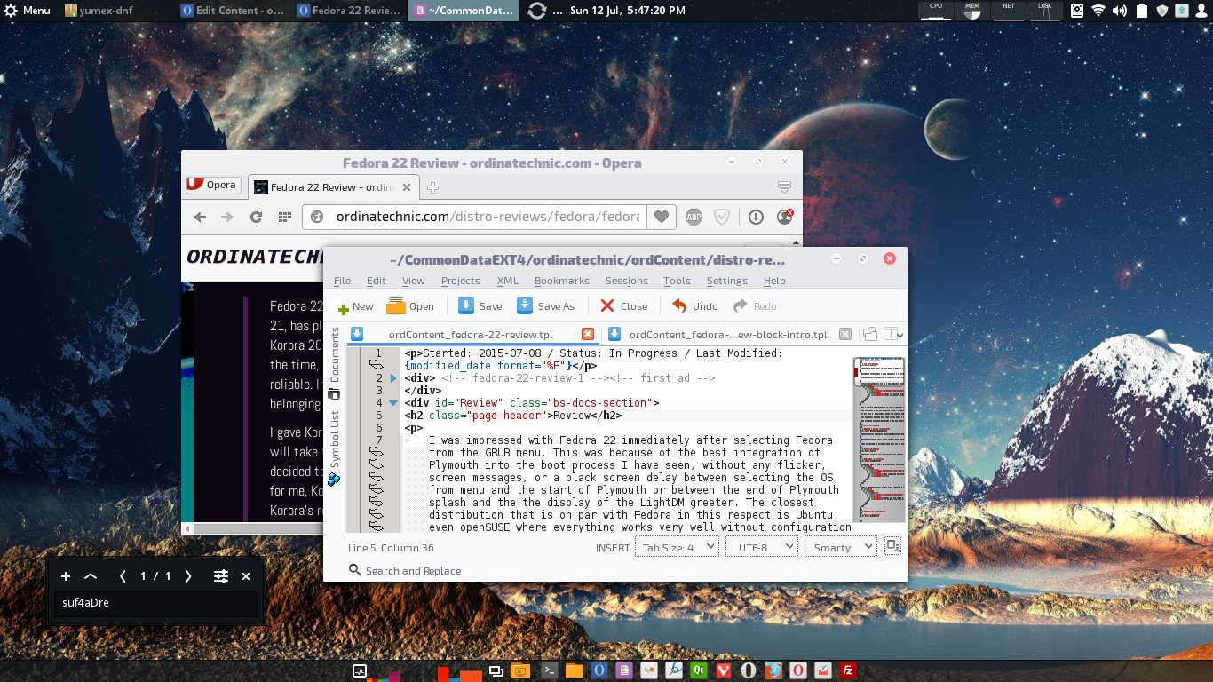The width and height of the screenshot is (1213, 682).
Task: Go to the previous entry in the widget
Action: (x=123, y=576)
